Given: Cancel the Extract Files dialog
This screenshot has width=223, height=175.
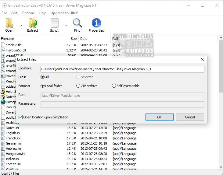Looking at the screenshot, I should pyautogui.click(x=190, y=117).
